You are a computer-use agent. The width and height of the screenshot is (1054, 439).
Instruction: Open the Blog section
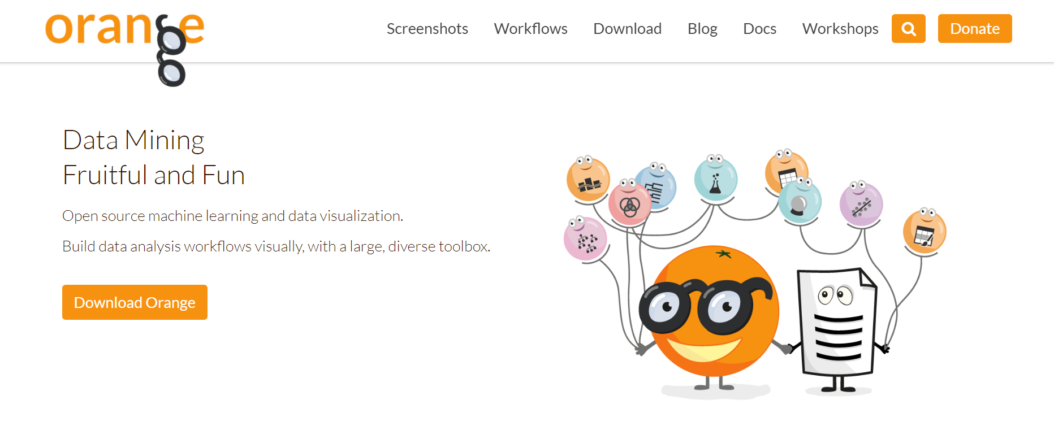point(702,29)
